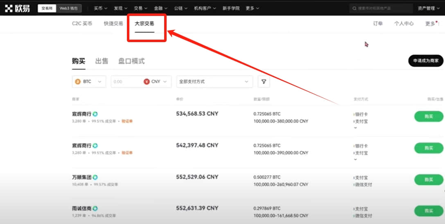Click verified badge beside 万顺集团
The height and width of the screenshot is (224, 445).
[95, 177]
